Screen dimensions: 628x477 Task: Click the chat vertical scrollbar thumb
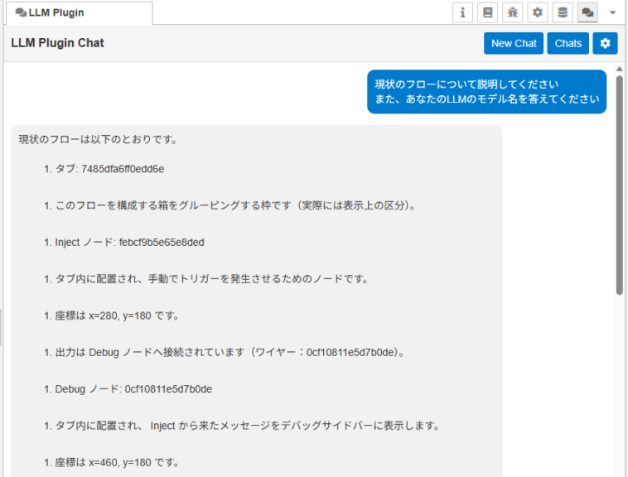point(620,182)
